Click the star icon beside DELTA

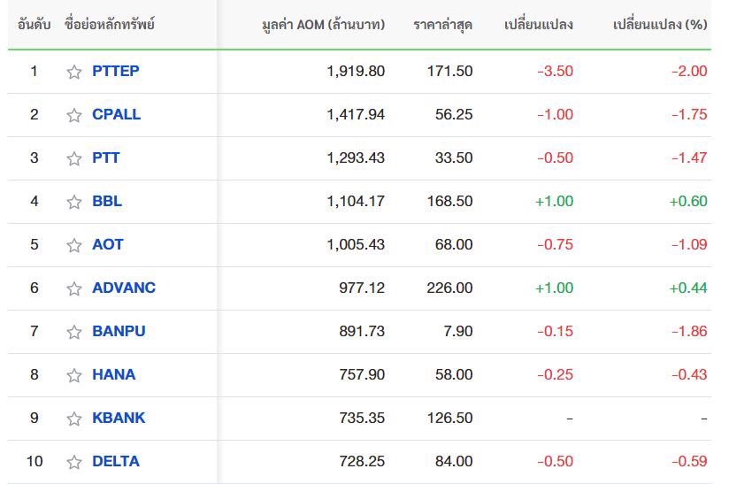(74, 462)
